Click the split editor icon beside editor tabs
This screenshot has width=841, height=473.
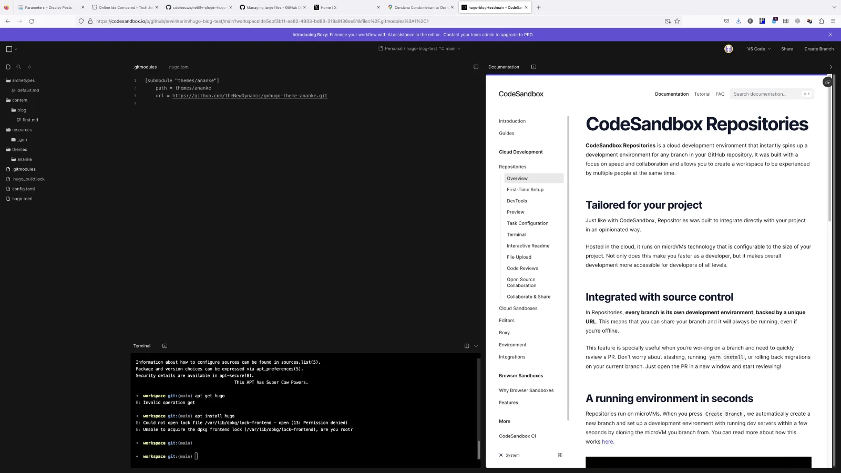click(x=476, y=67)
